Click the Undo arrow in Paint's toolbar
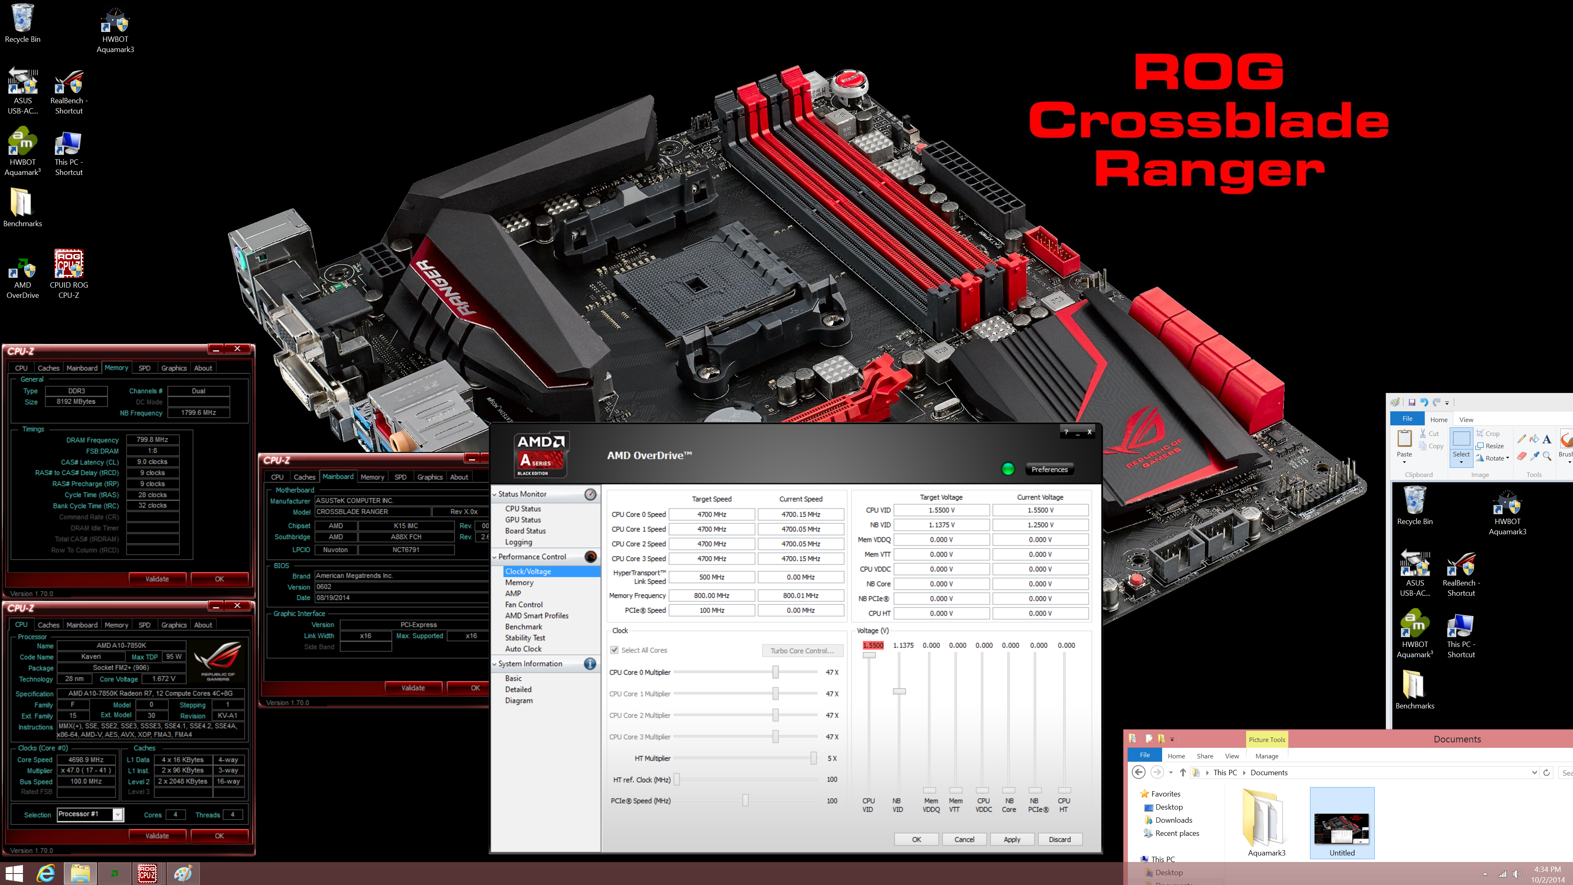Screen dimensions: 1573x885 click(1424, 402)
